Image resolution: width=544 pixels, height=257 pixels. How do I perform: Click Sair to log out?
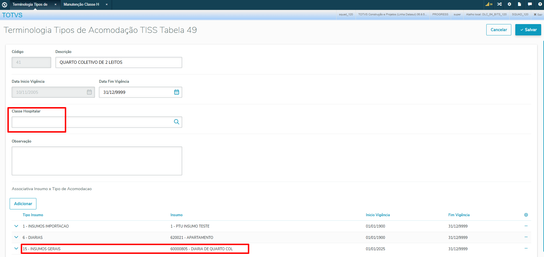538,14
